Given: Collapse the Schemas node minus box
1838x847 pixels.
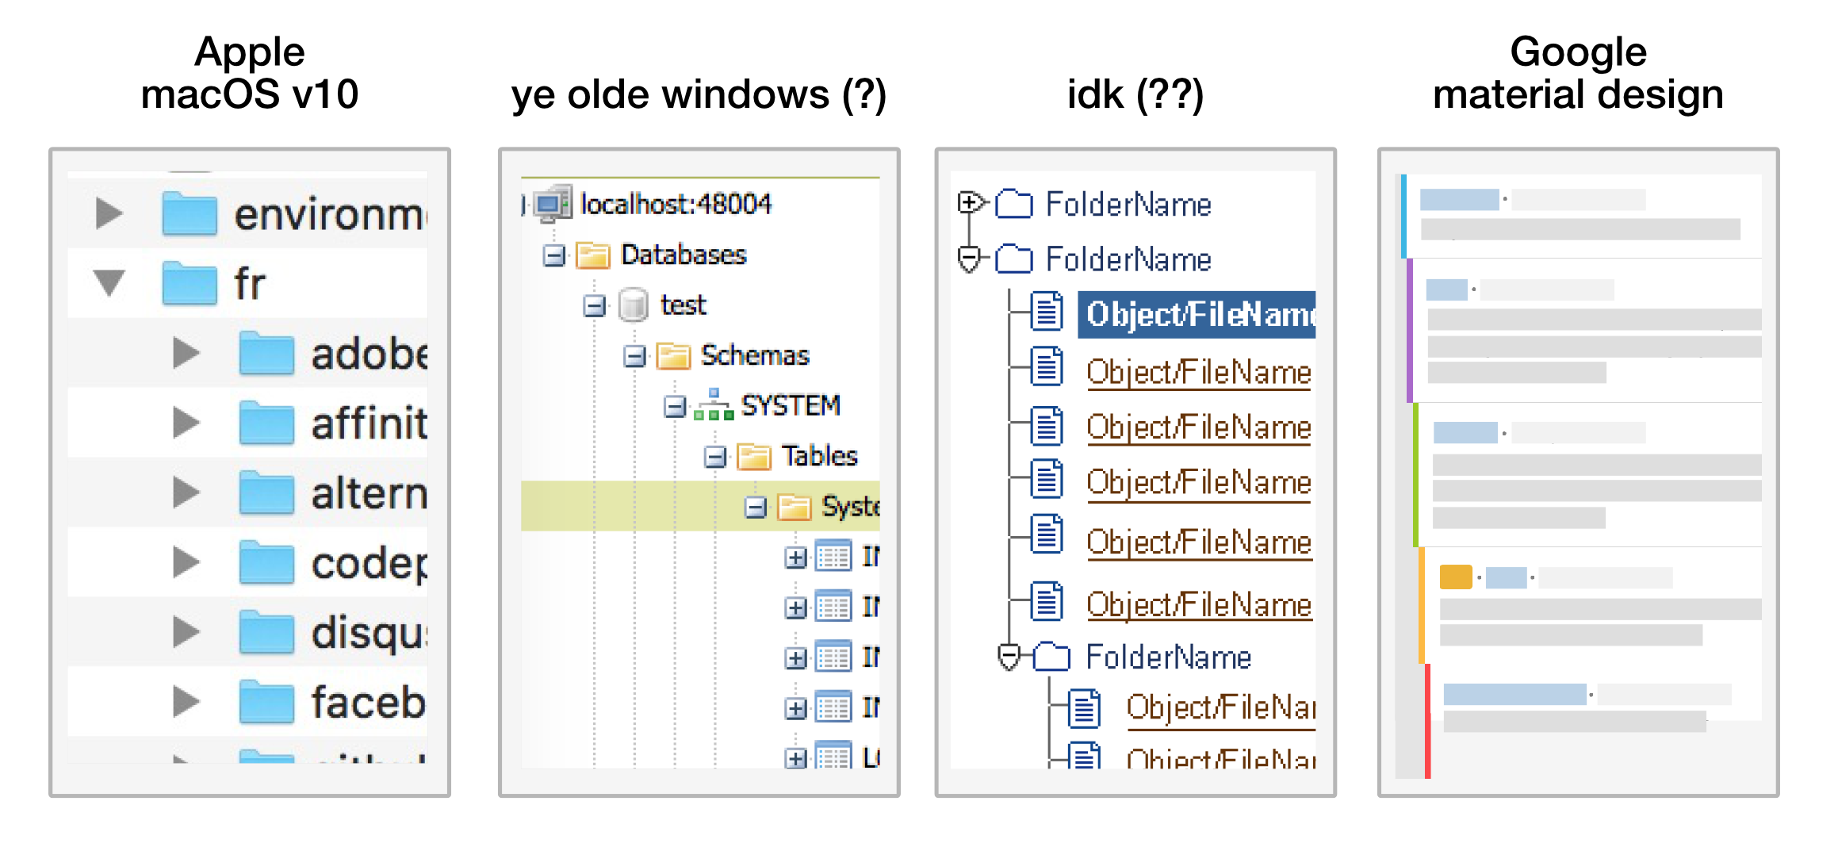Looking at the screenshot, I should point(634,357).
